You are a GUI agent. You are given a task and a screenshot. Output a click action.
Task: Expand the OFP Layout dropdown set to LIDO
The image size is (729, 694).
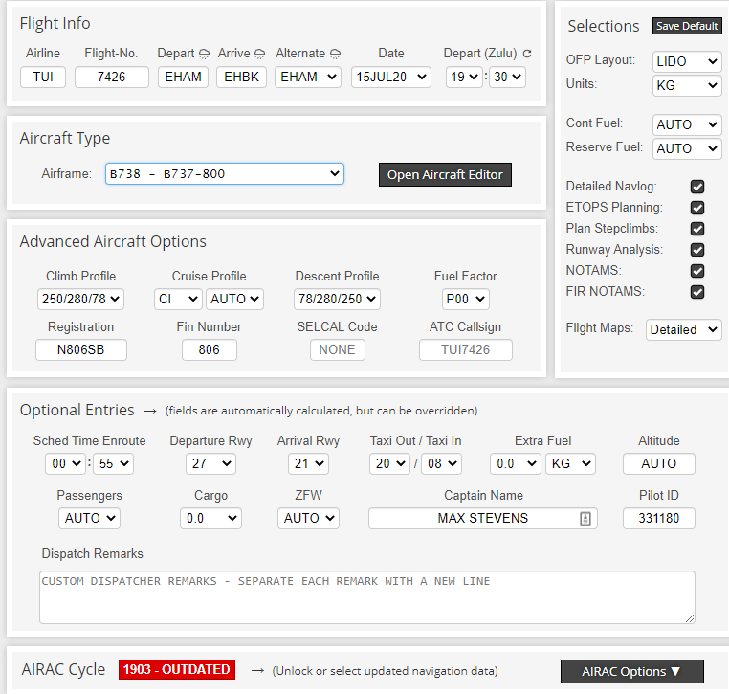pyautogui.click(x=687, y=61)
